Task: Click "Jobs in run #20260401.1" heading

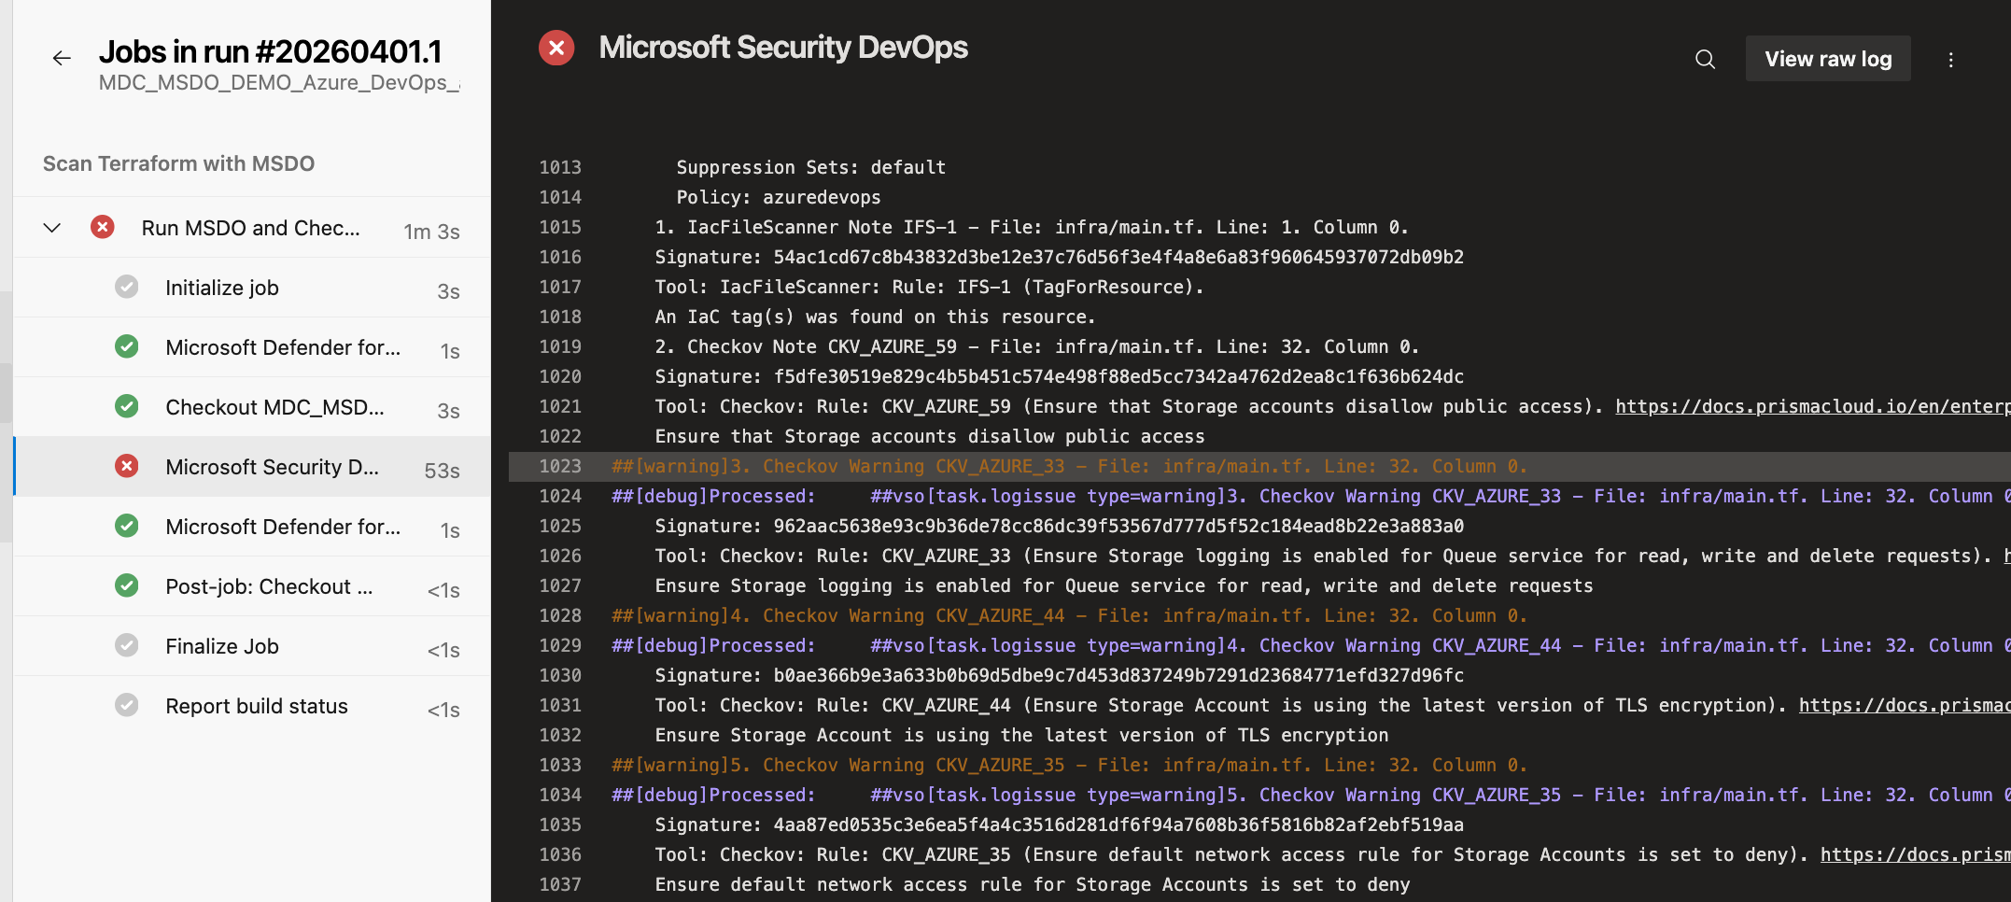Action: tap(271, 51)
